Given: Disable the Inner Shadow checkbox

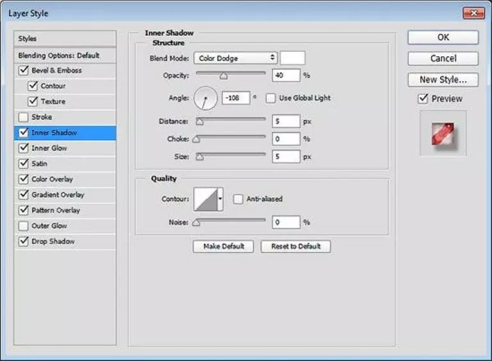Looking at the screenshot, I should click(24, 132).
